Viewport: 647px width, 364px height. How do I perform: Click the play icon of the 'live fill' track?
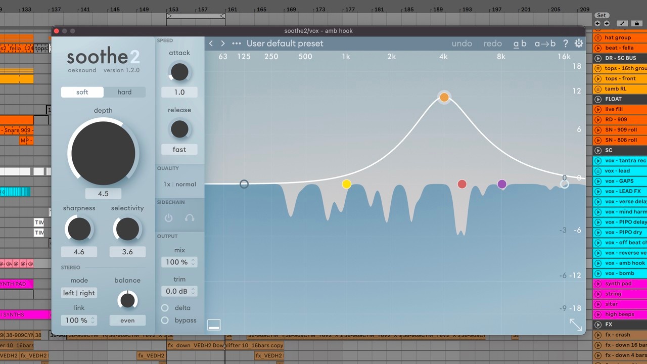click(x=598, y=109)
